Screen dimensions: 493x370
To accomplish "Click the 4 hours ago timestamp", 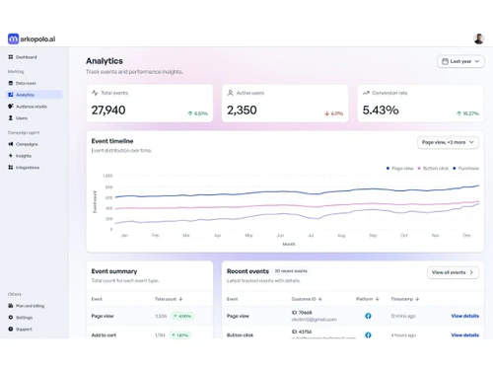I will coord(403,335).
